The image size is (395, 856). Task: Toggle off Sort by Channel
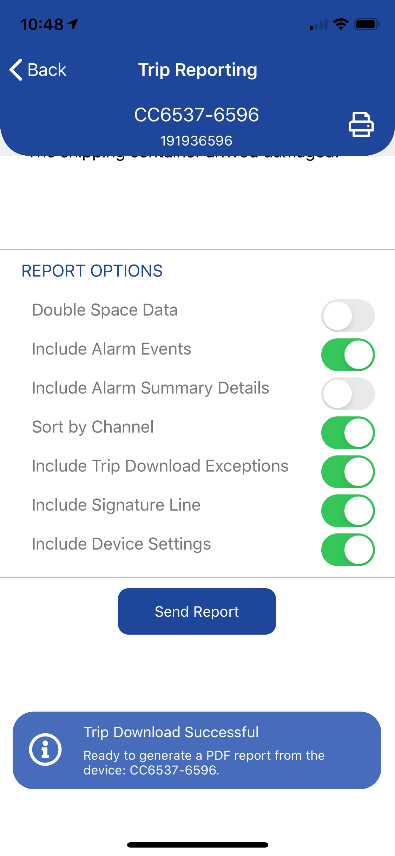pos(348,433)
